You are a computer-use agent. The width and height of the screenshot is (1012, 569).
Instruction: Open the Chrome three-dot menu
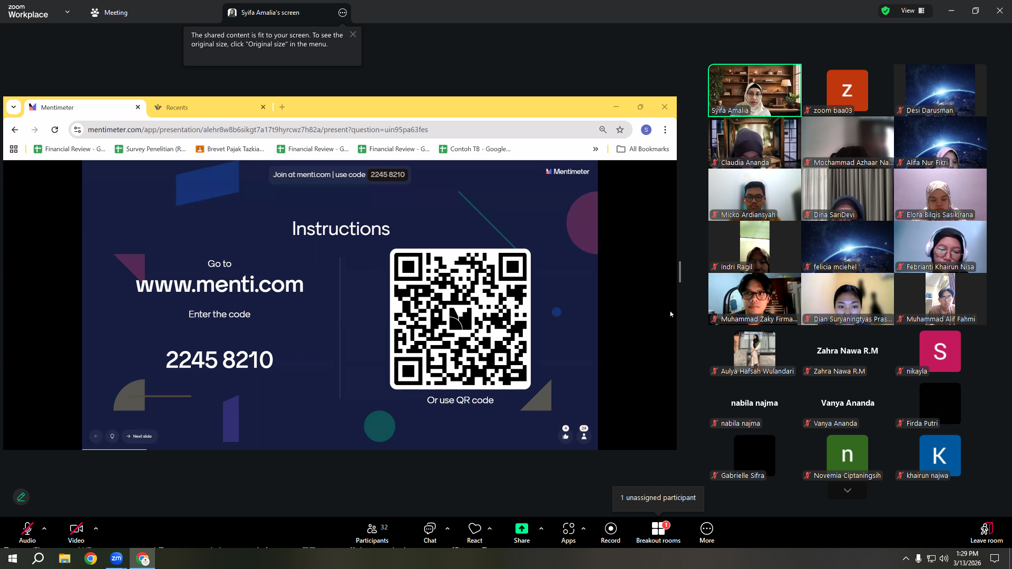pos(665,130)
